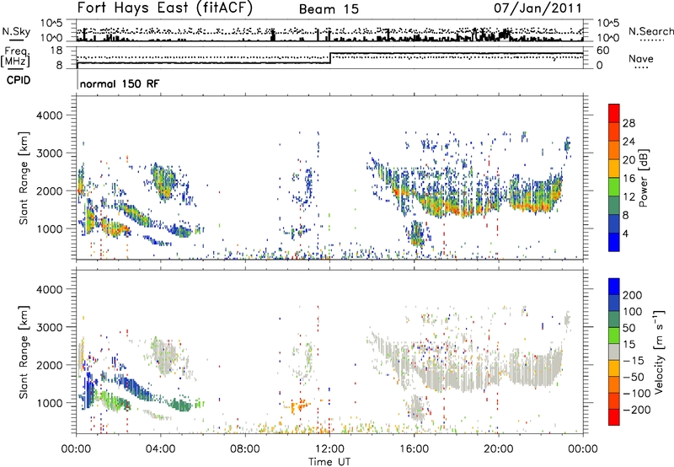Click the '28' value on the Power scale
The image size is (674, 467).
(x=629, y=123)
